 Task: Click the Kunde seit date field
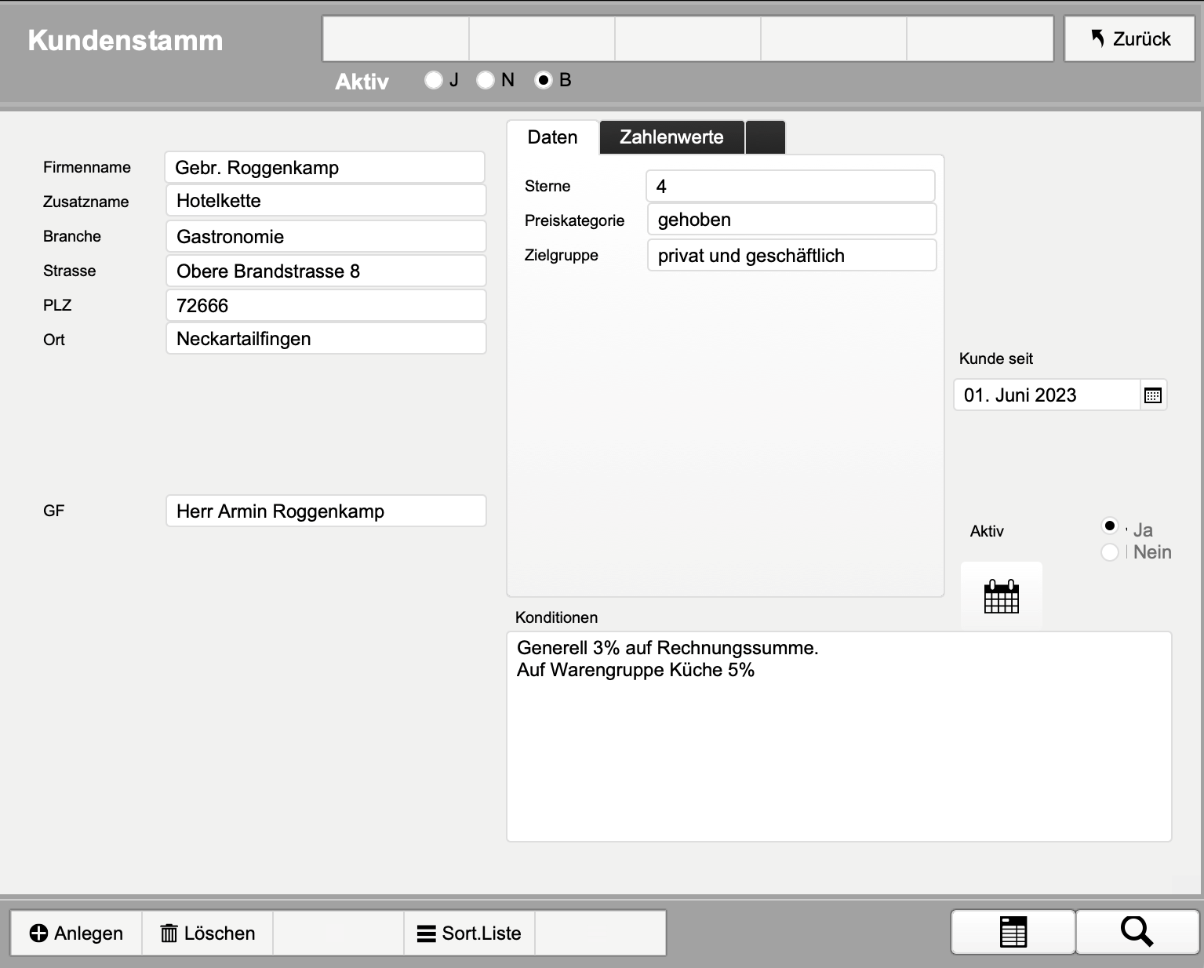pyautogui.click(x=1046, y=395)
